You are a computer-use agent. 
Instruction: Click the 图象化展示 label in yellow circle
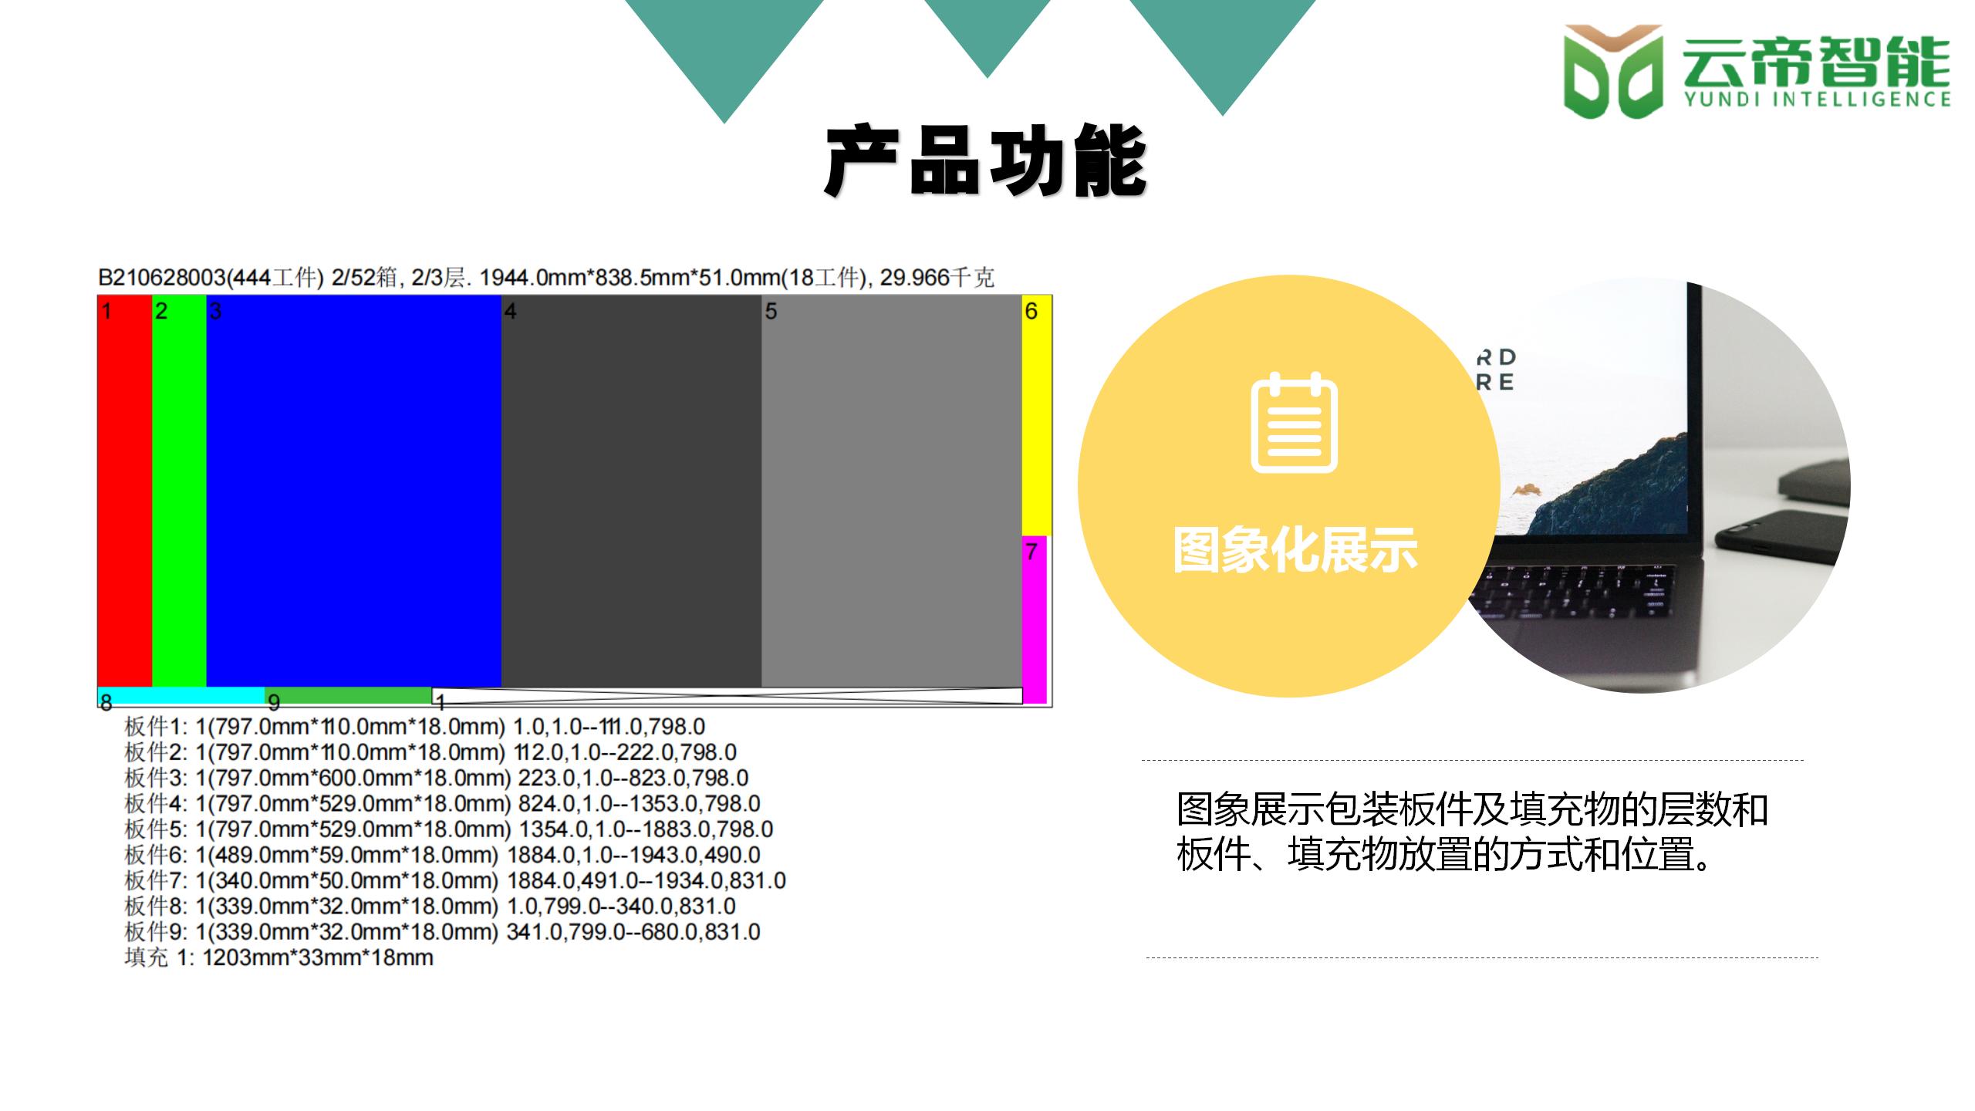tap(1295, 550)
